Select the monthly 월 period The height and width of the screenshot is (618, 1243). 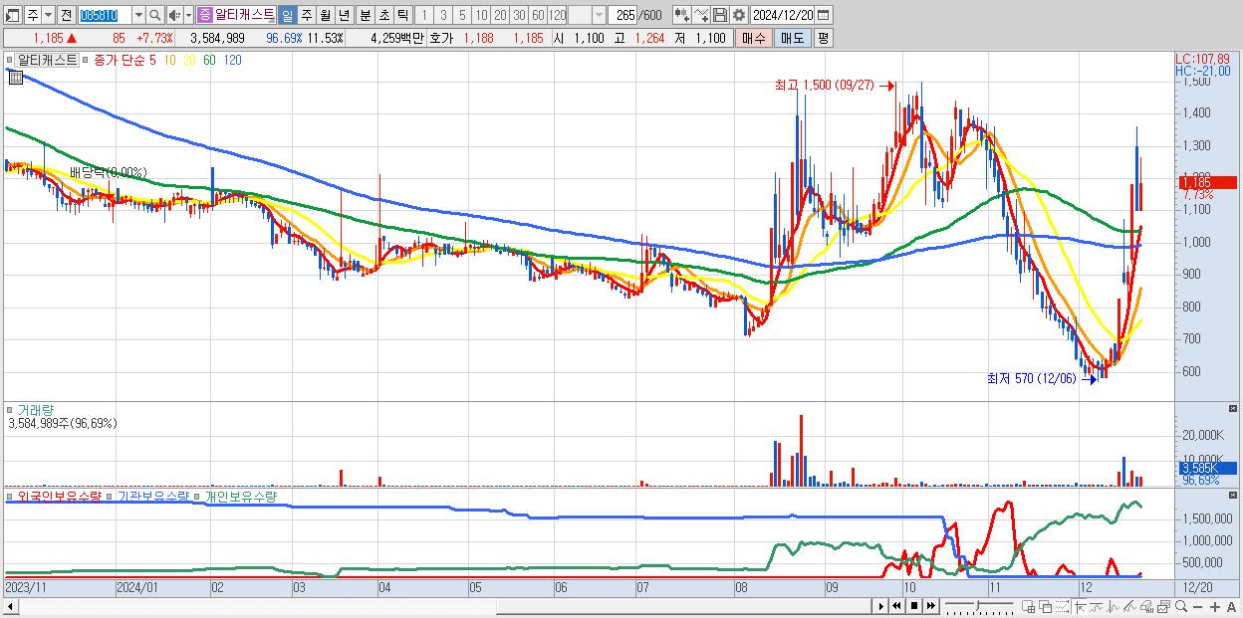click(x=325, y=15)
